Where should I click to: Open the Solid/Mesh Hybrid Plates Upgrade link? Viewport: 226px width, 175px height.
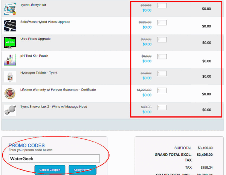pos(45,22)
